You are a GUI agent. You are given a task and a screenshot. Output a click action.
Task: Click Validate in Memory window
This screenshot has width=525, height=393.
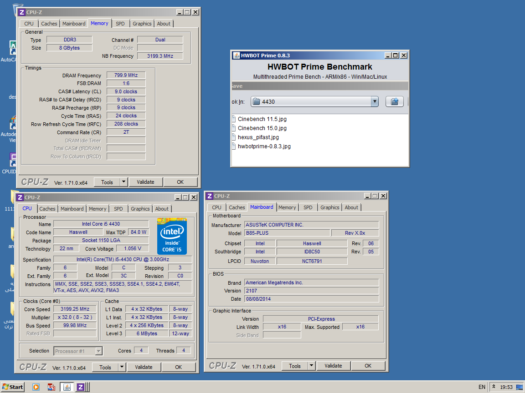(146, 182)
